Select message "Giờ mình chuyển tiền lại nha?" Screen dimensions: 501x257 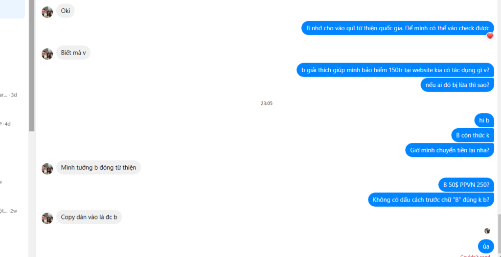[x=450, y=150]
